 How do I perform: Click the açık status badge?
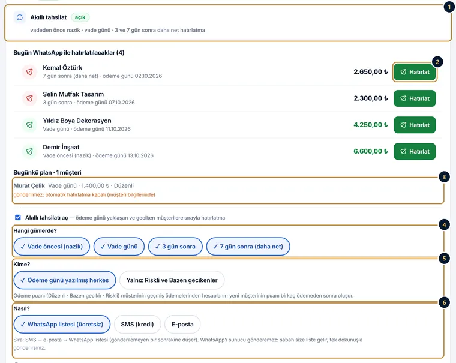point(80,17)
